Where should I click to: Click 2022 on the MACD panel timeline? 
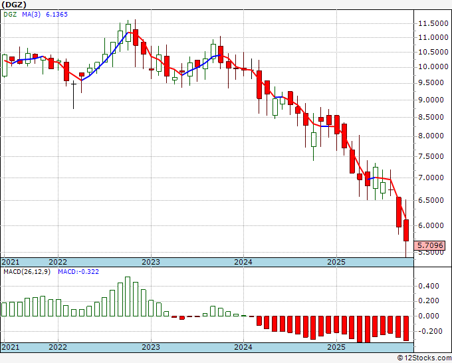[58, 347]
